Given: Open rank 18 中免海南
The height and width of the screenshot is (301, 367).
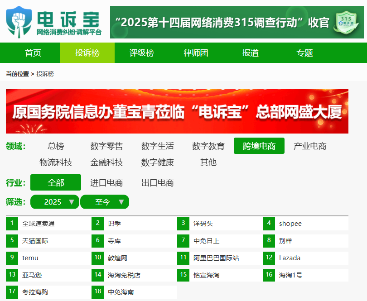Looking at the screenshot, I should [x=135, y=292].
